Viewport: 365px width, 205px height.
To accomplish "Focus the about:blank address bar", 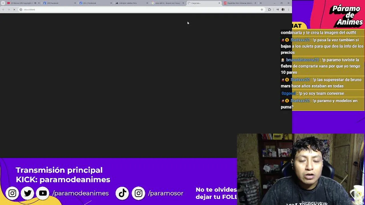I will tap(141, 9).
